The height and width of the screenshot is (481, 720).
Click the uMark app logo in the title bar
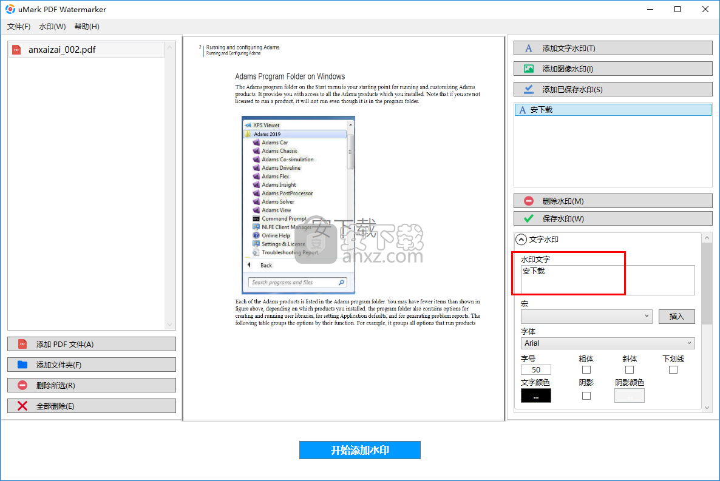tap(10, 9)
